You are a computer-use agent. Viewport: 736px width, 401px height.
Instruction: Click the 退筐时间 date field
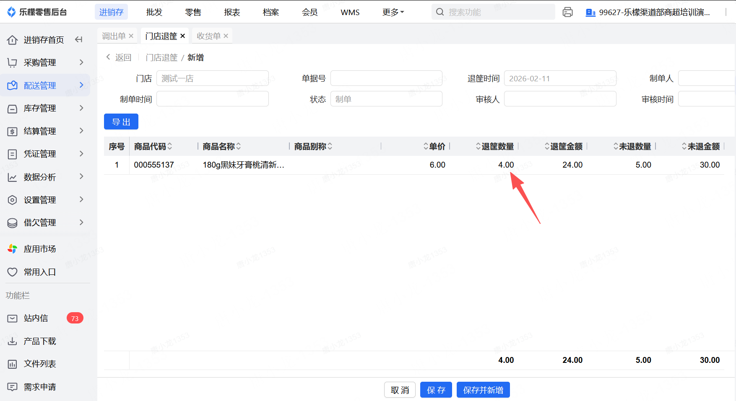click(560, 78)
